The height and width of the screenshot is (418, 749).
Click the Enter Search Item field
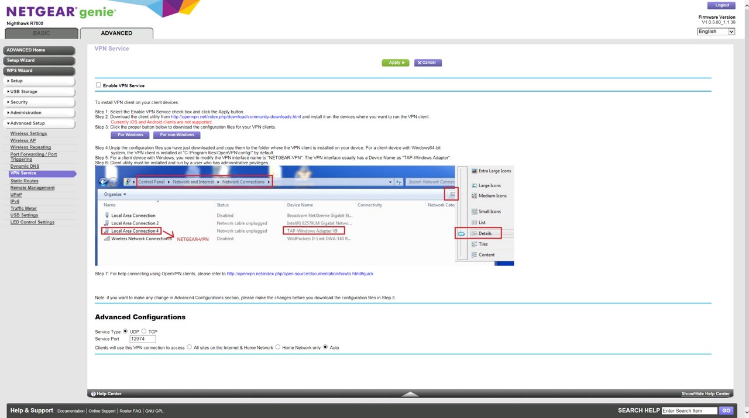[x=689, y=410]
